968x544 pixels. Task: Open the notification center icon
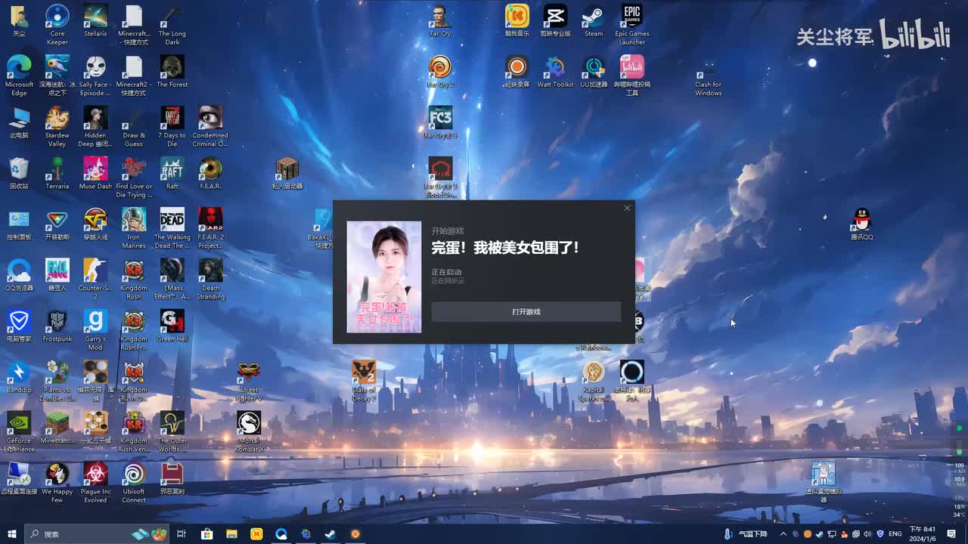coord(951,534)
